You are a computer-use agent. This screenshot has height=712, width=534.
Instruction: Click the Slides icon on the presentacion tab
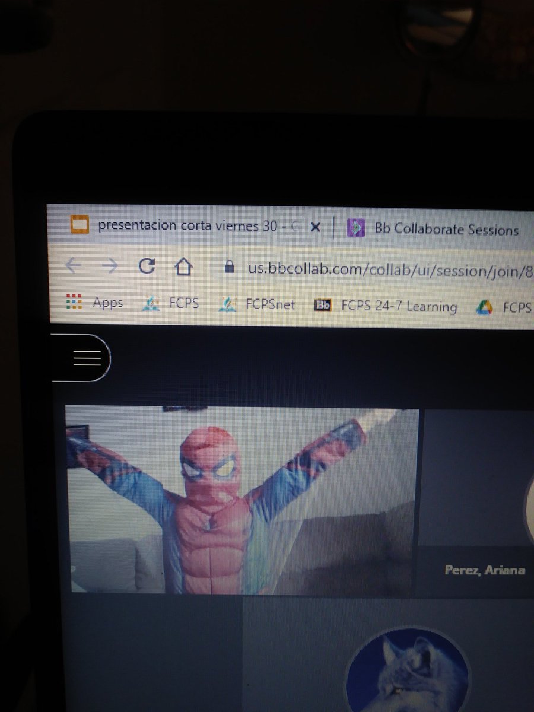pyautogui.click(x=80, y=225)
